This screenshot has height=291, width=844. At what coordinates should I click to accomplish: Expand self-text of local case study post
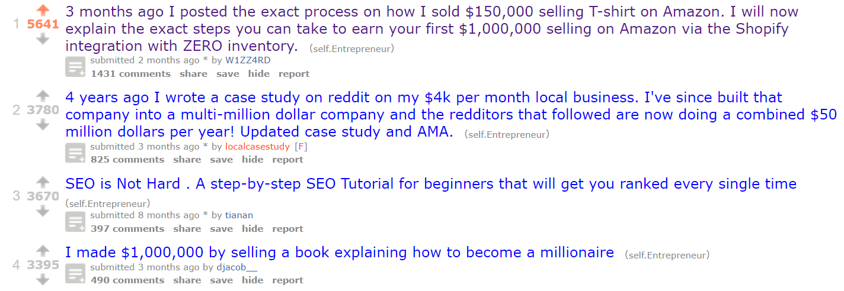[x=75, y=153]
